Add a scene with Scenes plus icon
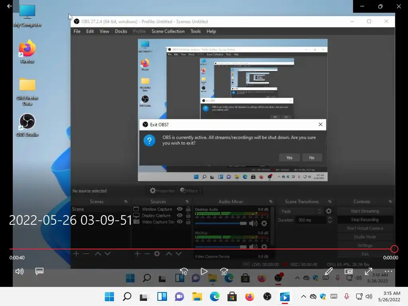Viewport: 408px width, 306px height. click(x=76, y=254)
